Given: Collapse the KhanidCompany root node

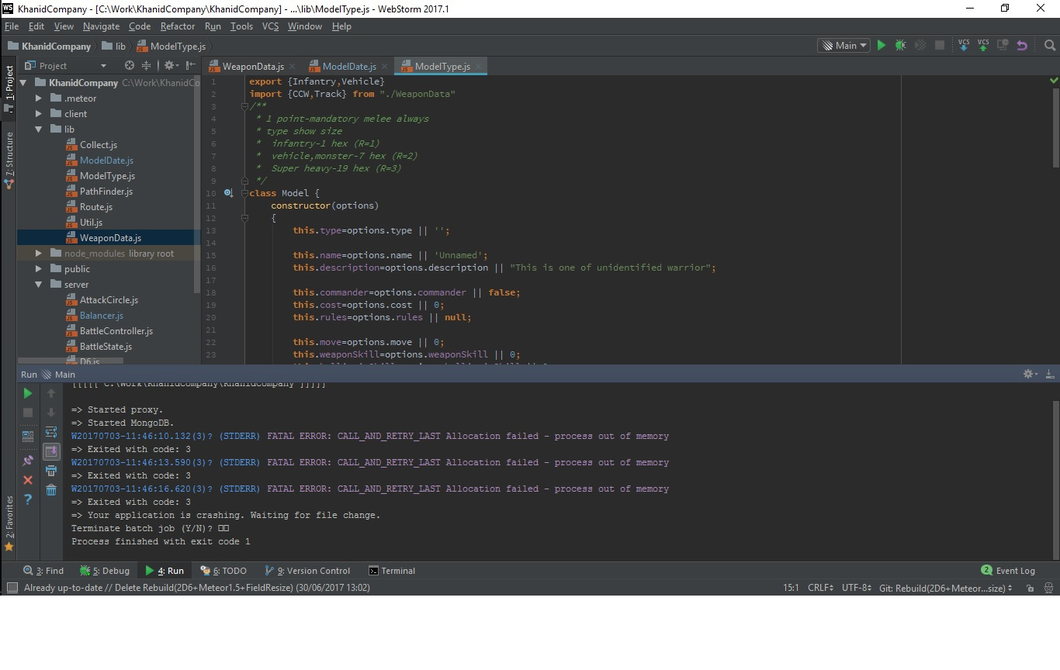Looking at the screenshot, I should [x=23, y=83].
